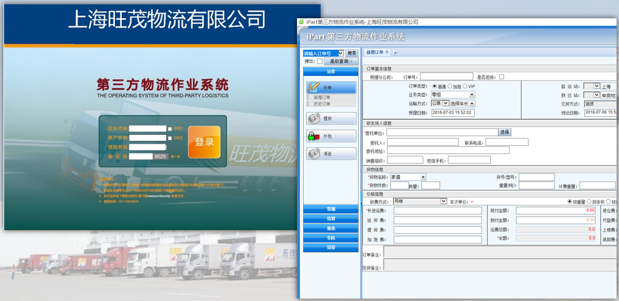Click the 短信手机 input field
The width and height of the screenshot is (619, 301).
pyautogui.click(x=470, y=160)
